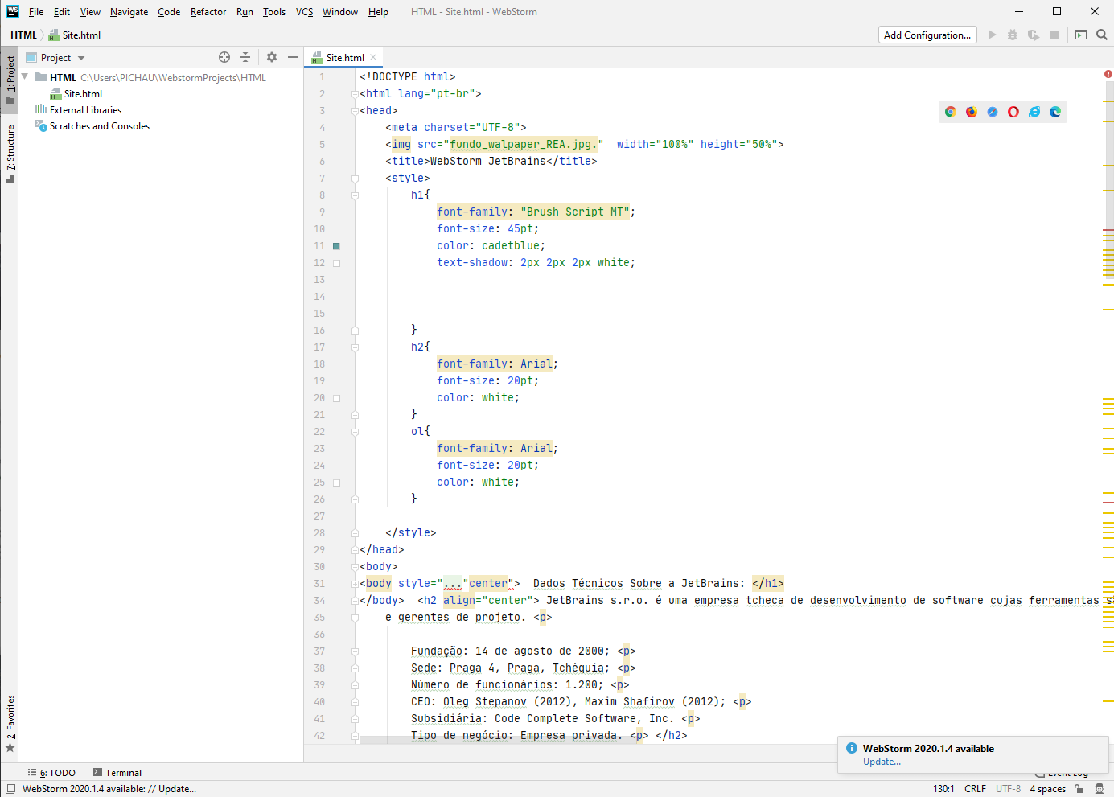Click Collapse All icon in Project panel

point(245,57)
